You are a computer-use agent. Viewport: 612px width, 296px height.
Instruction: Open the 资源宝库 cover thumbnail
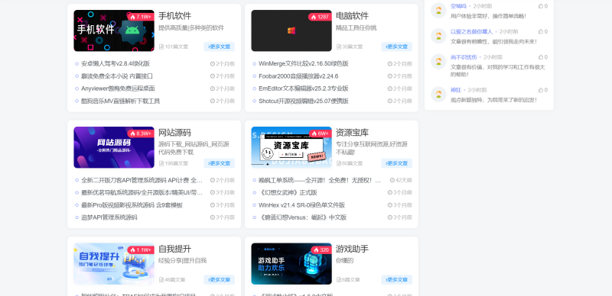tap(291, 147)
